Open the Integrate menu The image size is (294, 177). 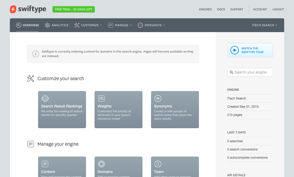(x=152, y=25)
